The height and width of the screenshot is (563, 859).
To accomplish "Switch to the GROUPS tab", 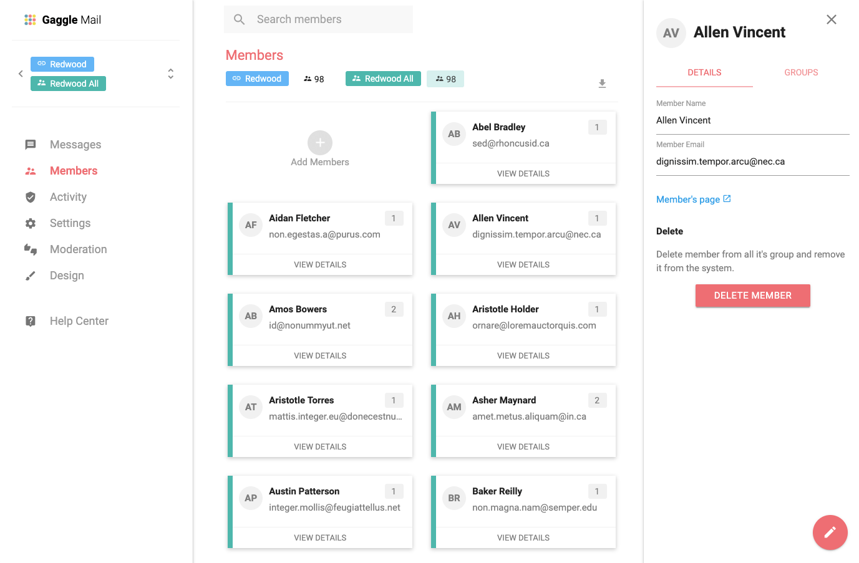I will point(801,72).
